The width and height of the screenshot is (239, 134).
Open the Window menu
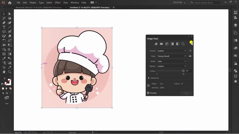point(75,3)
